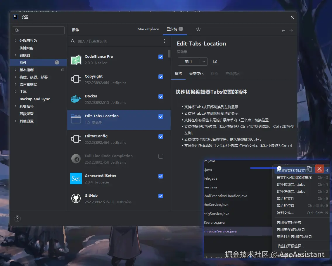
Task: Click the Docker whale plugin icon
Action: [76, 99]
